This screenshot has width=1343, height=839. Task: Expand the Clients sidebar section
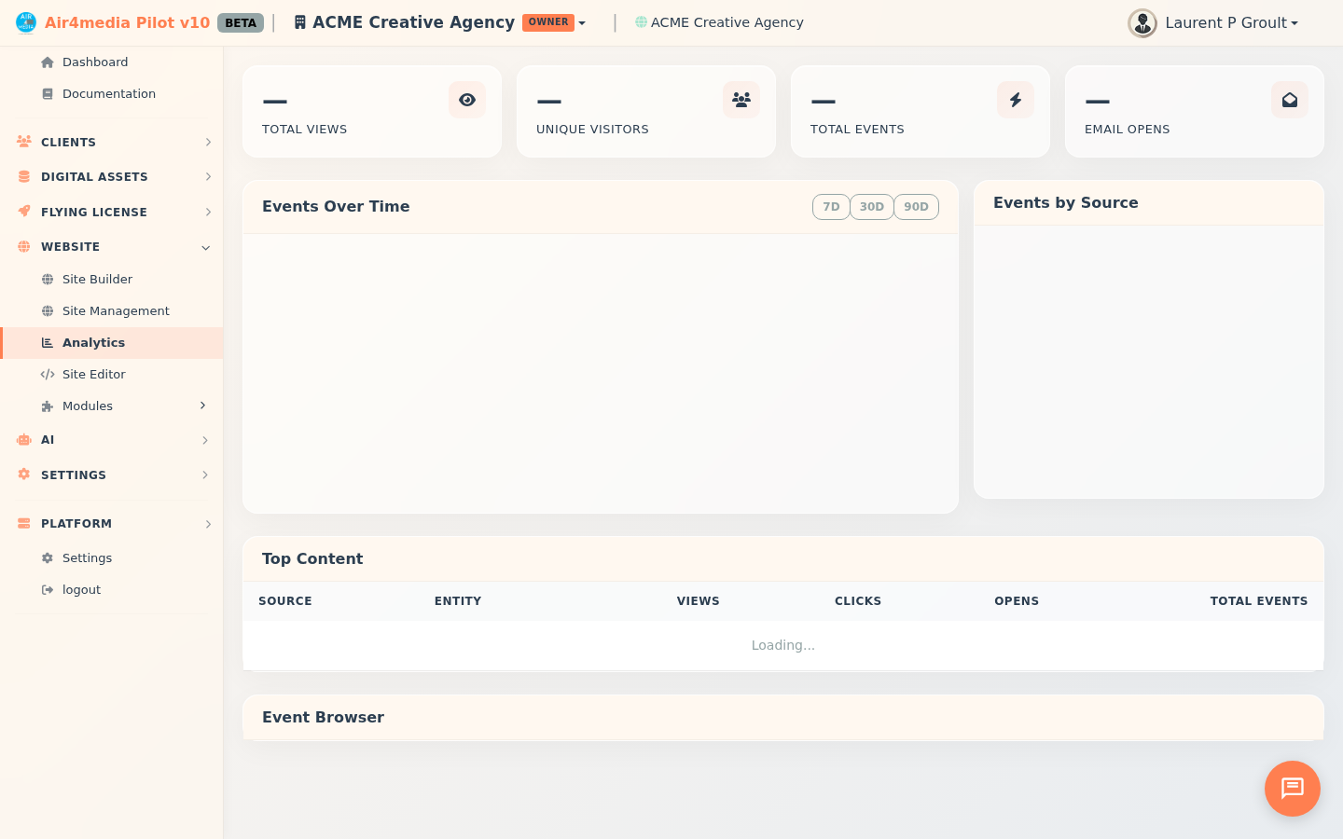tap(112, 143)
